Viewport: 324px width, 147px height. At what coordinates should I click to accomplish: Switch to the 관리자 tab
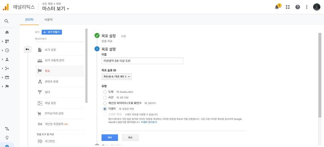click(x=29, y=20)
